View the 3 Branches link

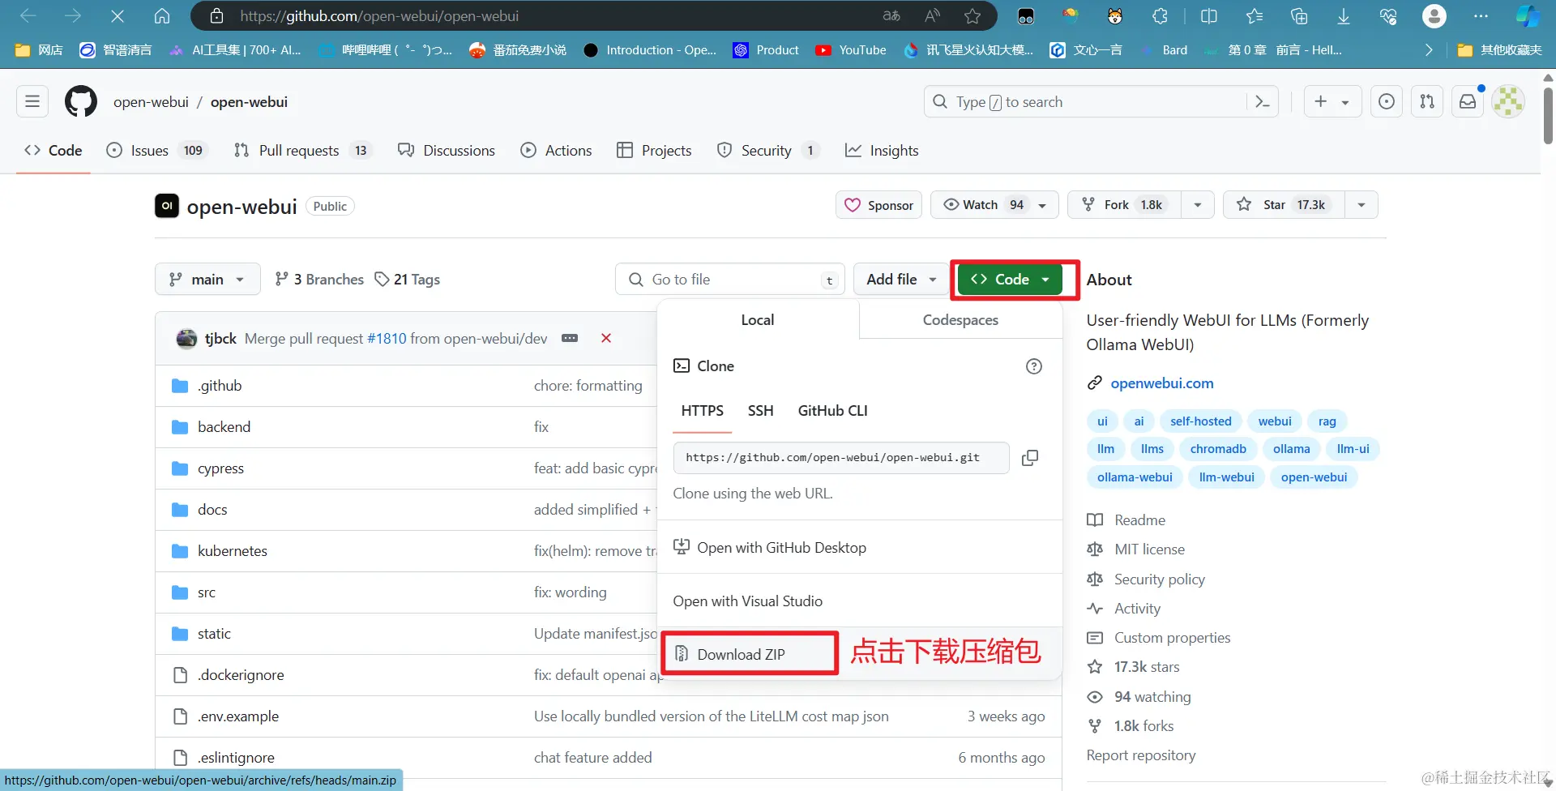point(319,279)
